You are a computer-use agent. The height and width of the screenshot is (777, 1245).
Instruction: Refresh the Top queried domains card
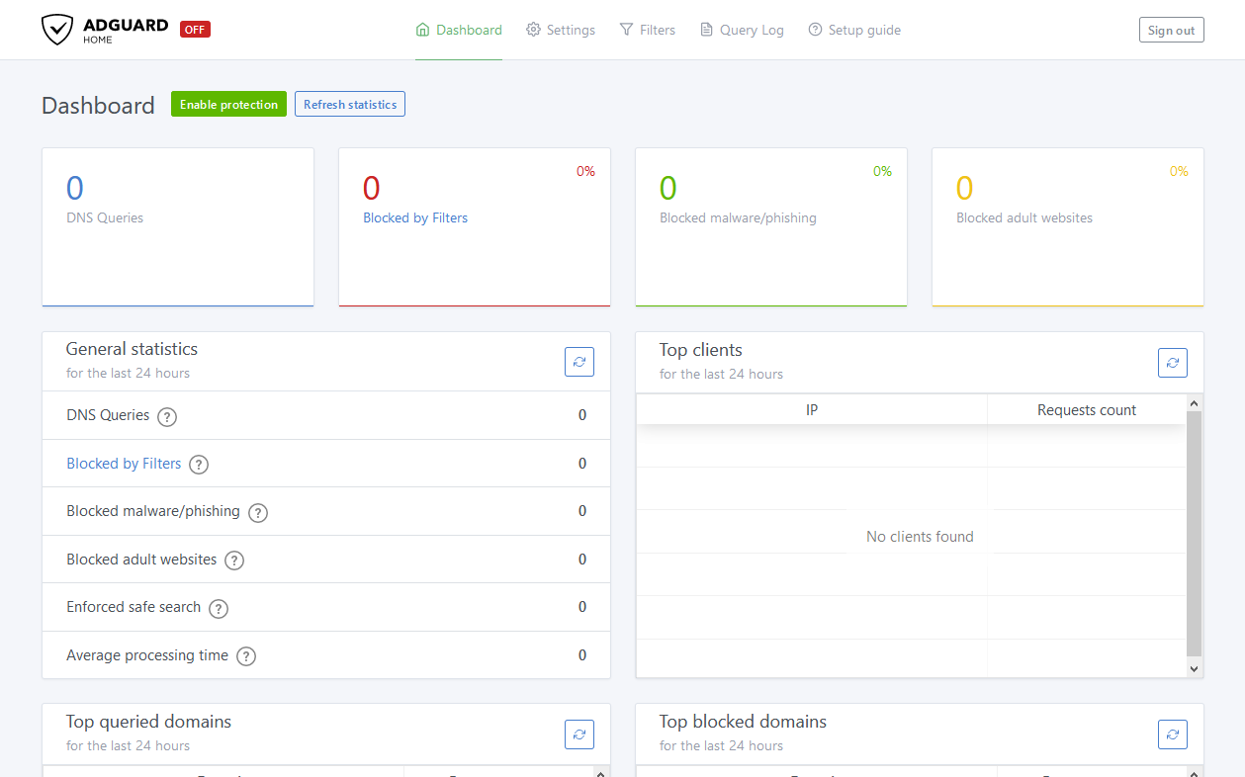click(x=579, y=734)
